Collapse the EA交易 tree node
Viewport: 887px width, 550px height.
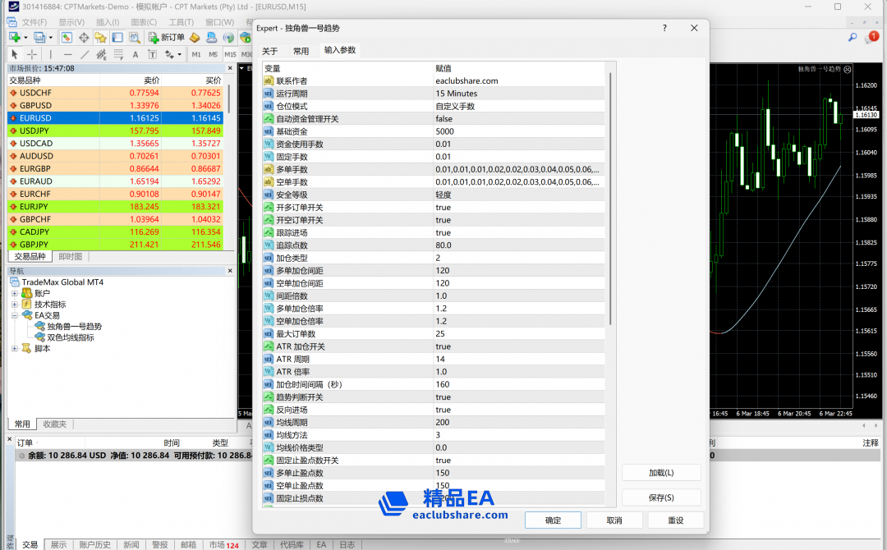pos(15,315)
